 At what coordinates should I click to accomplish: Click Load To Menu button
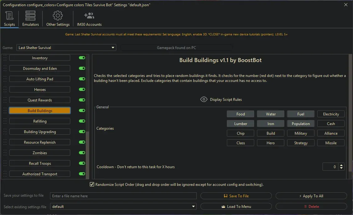click(x=236, y=206)
